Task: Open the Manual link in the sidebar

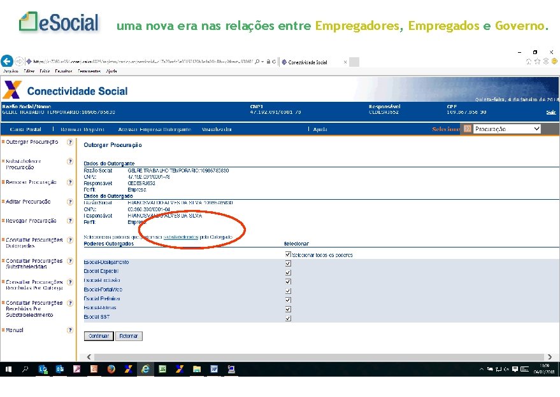Action: 15,330
